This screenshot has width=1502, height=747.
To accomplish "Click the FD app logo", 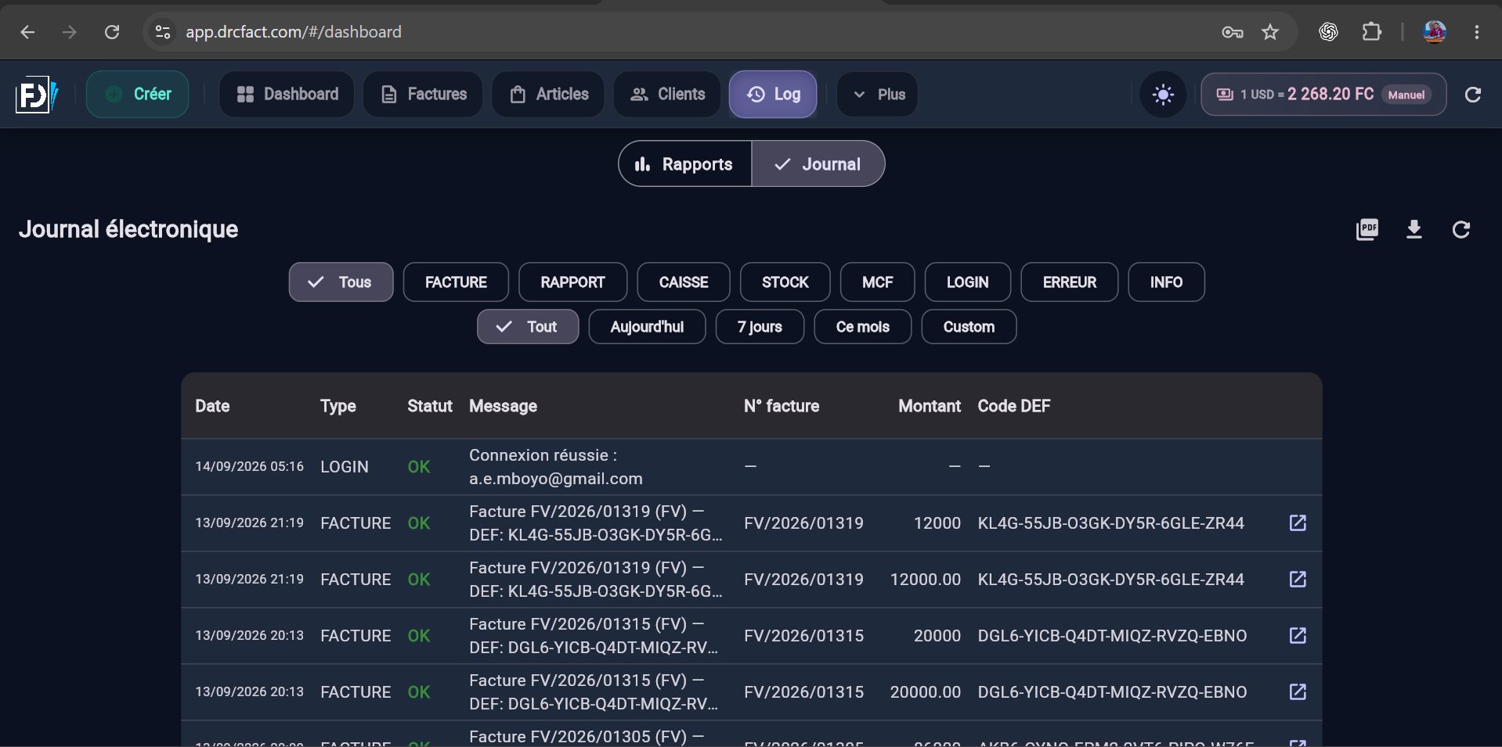I will 36,95.
